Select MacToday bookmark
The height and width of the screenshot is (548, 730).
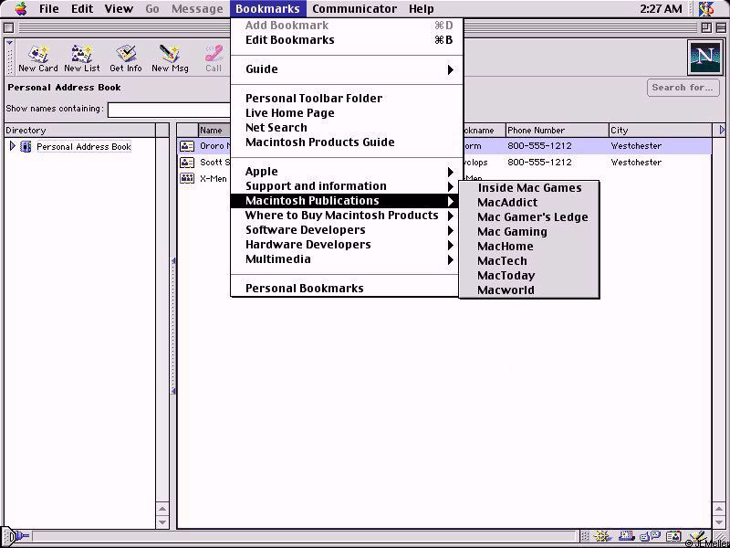(x=529, y=276)
